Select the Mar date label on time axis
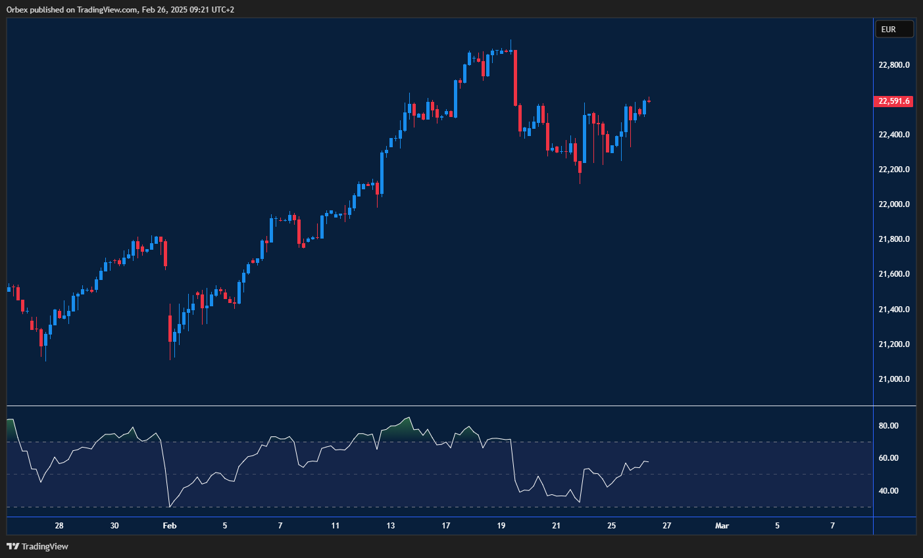923x558 pixels. pos(722,526)
